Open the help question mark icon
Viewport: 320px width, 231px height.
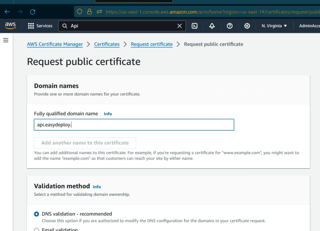click(230, 26)
